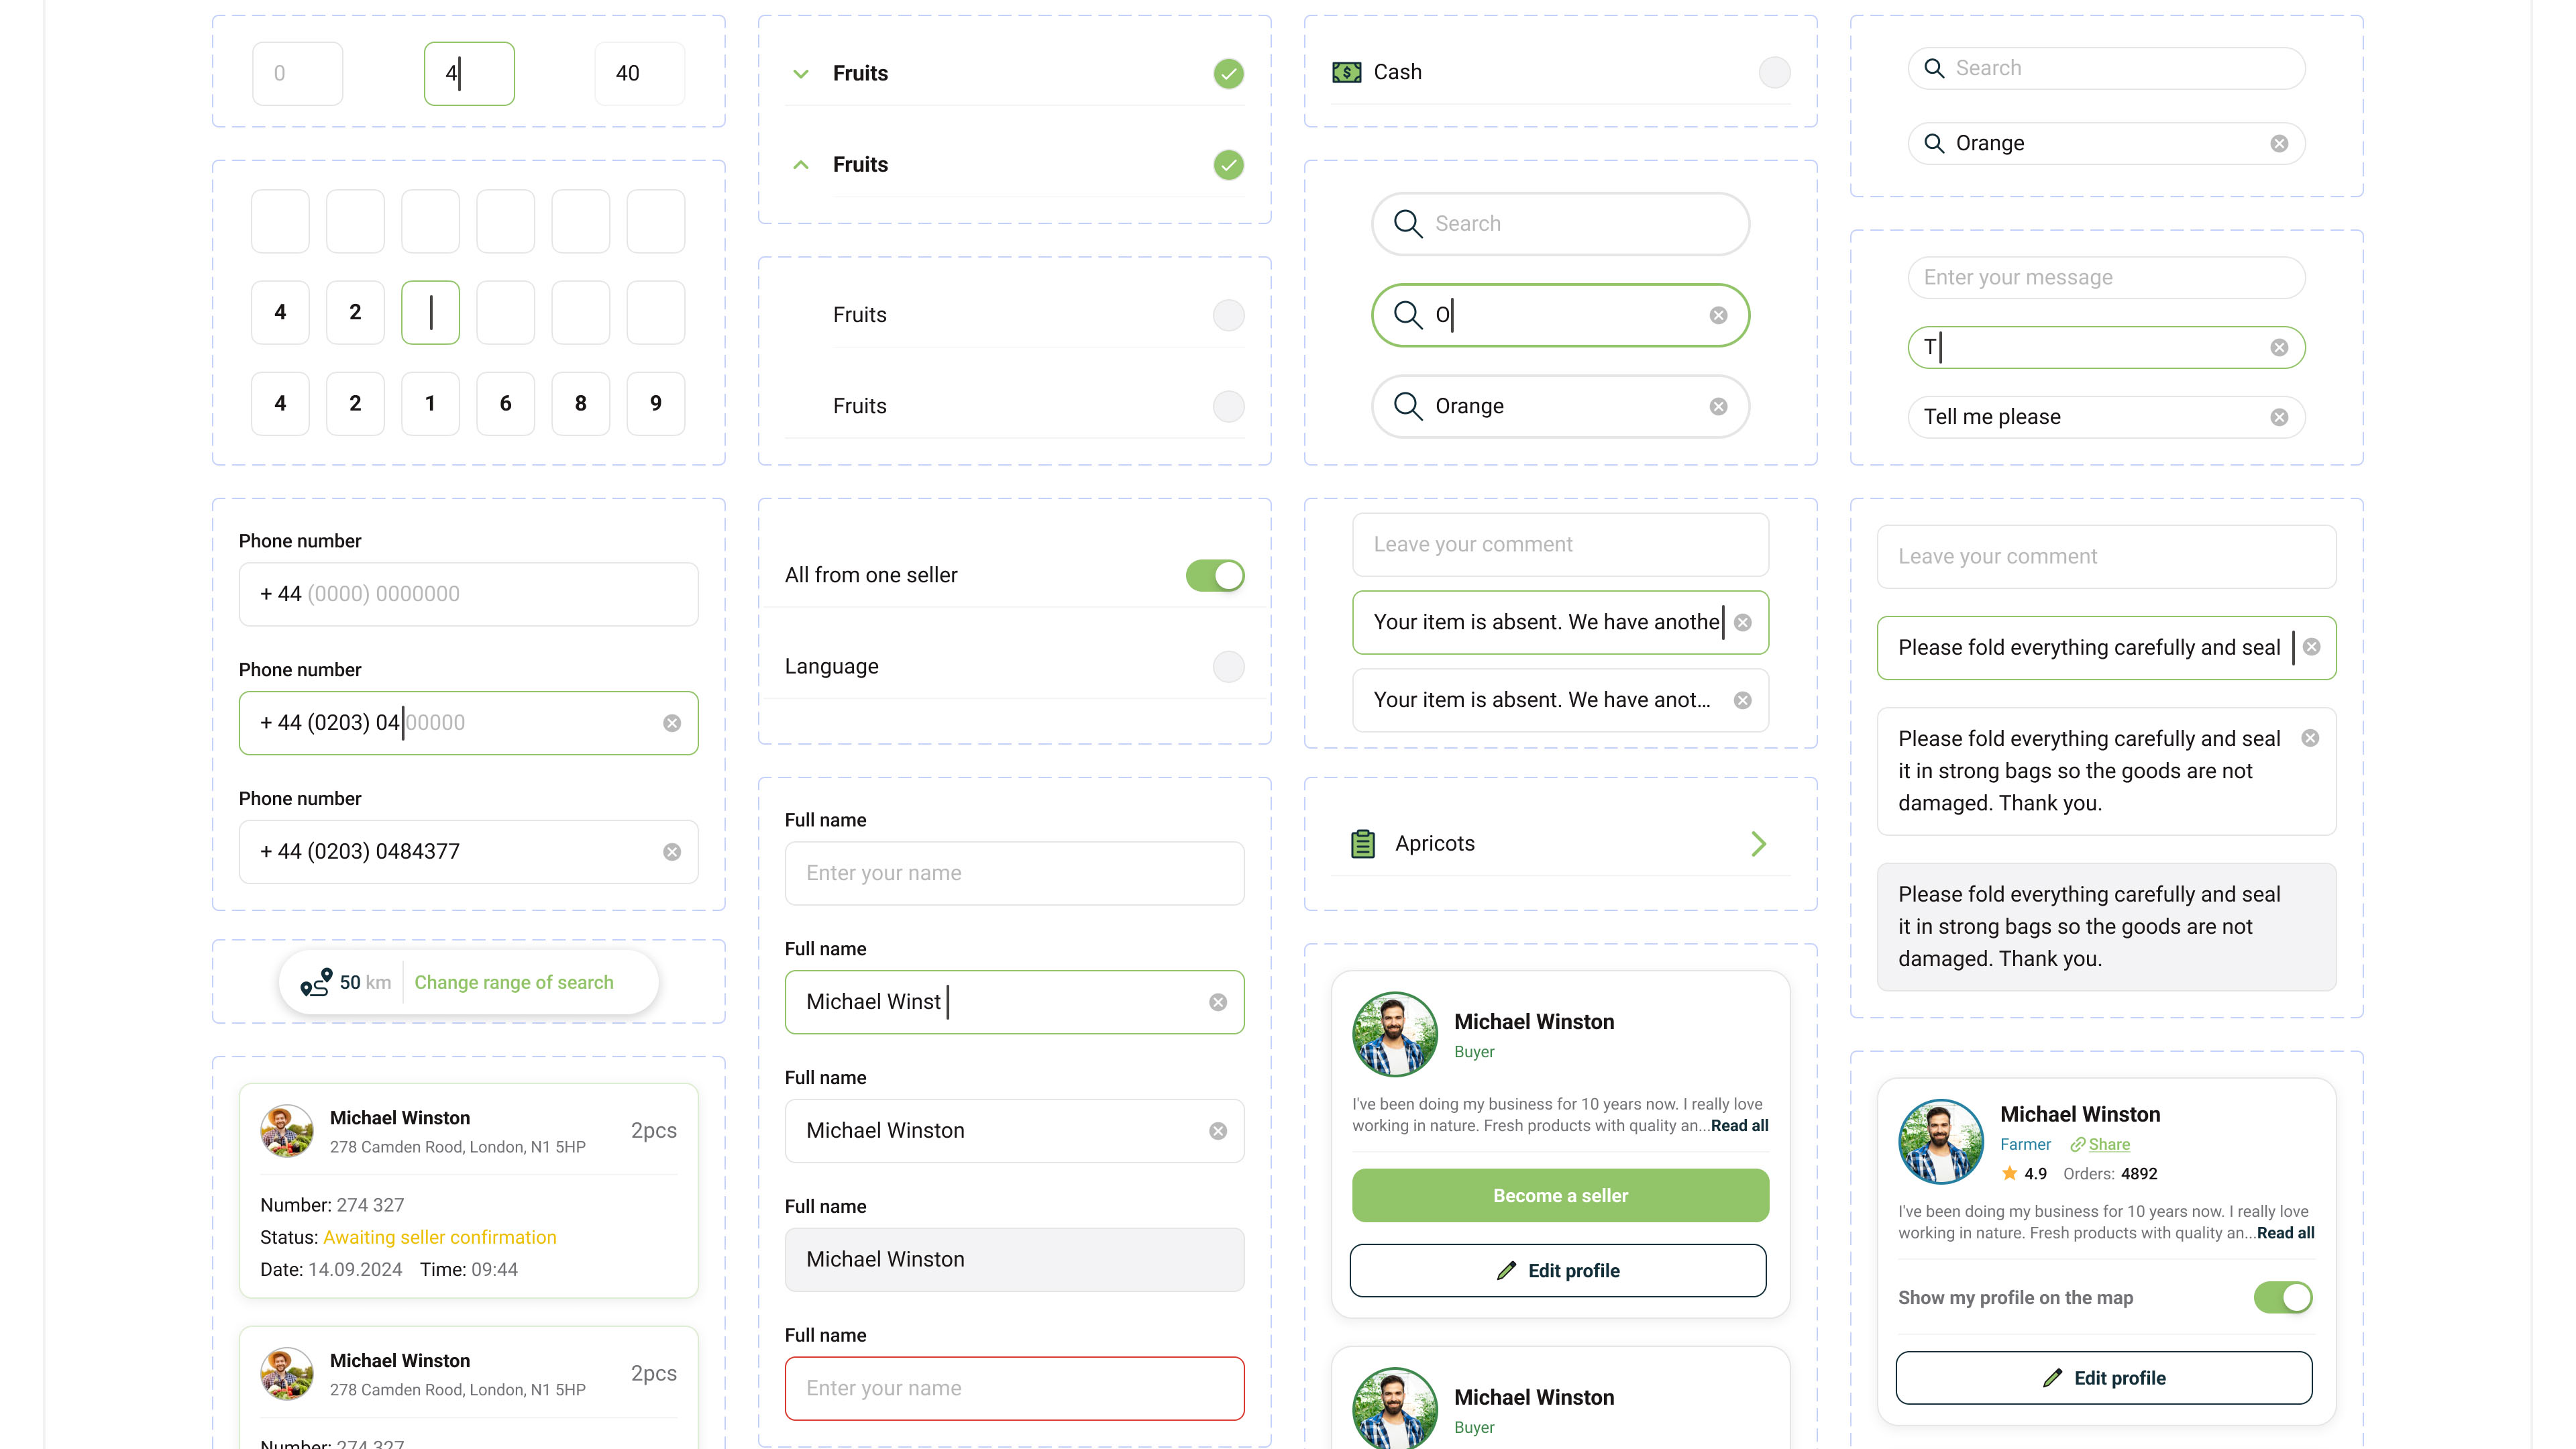Click the Cash banknote icon
This screenshot has height=1449, width=2576.
(x=1346, y=72)
